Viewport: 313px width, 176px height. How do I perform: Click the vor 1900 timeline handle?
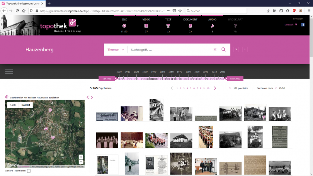[x=107, y=79]
